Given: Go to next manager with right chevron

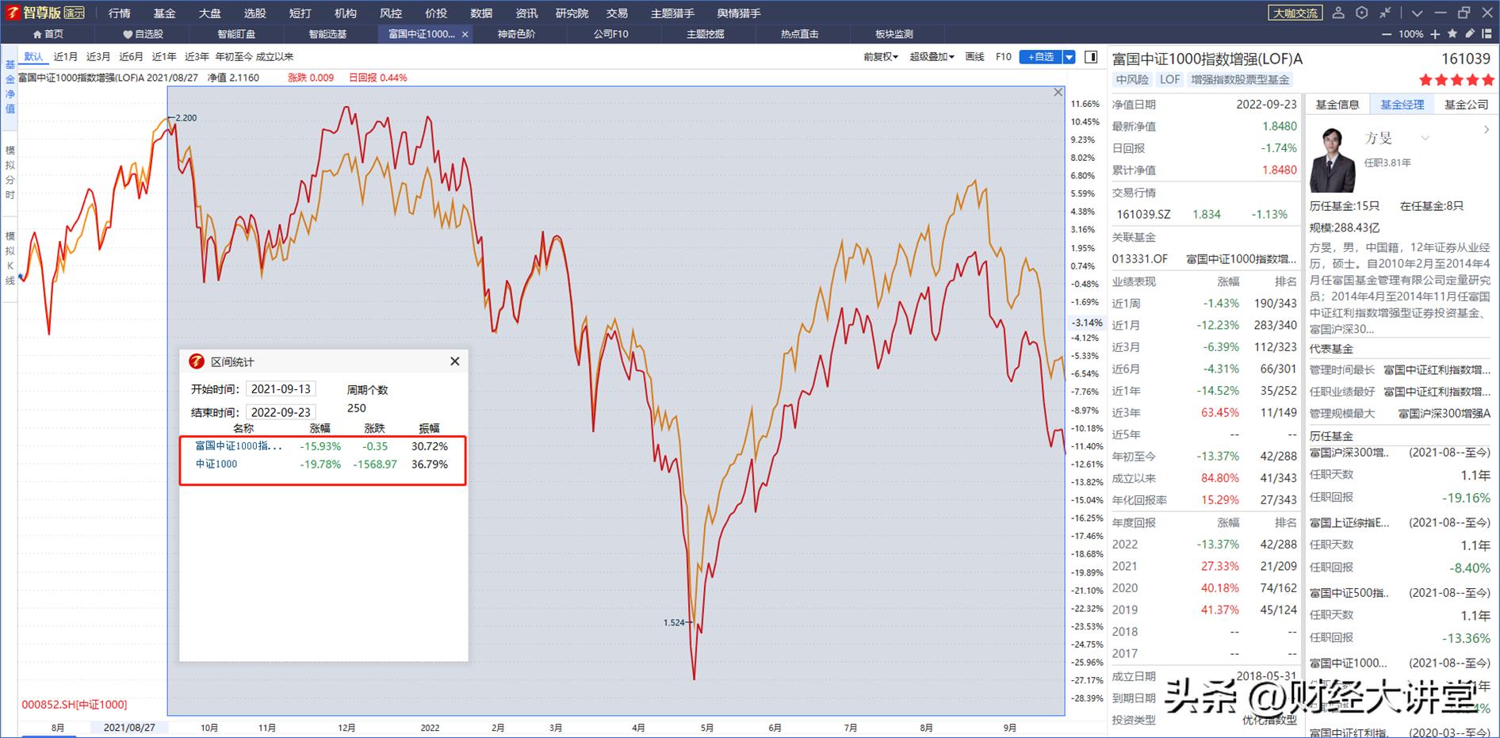Looking at the screenshot, I should coord(1486,129).
